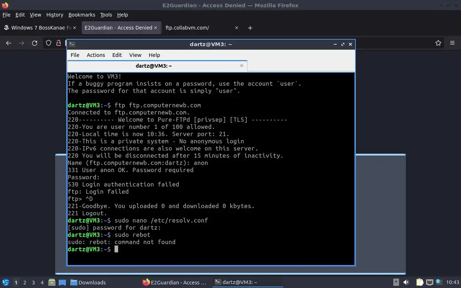This screenshot has height=288, width=461.
Task: Click '221 Logout.' terminal line
Action: coord(88,213)
